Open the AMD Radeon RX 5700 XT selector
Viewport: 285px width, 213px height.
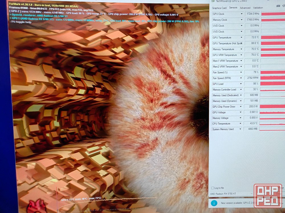click(x=231, y=194)
